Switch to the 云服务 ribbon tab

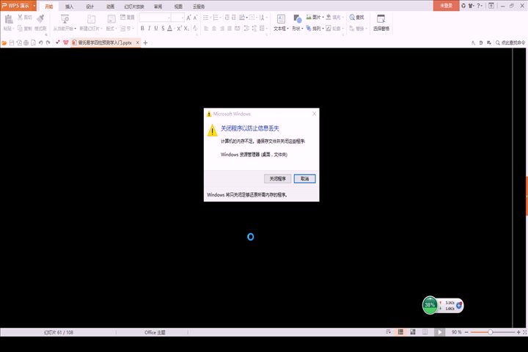coord(199,7)
